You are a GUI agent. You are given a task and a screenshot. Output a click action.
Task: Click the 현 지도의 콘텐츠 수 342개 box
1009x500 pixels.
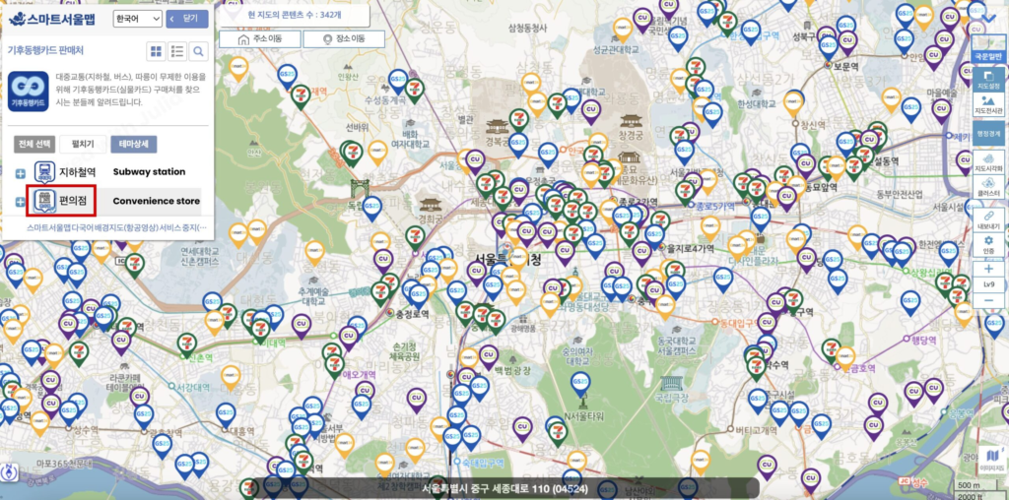click(294, 16)
